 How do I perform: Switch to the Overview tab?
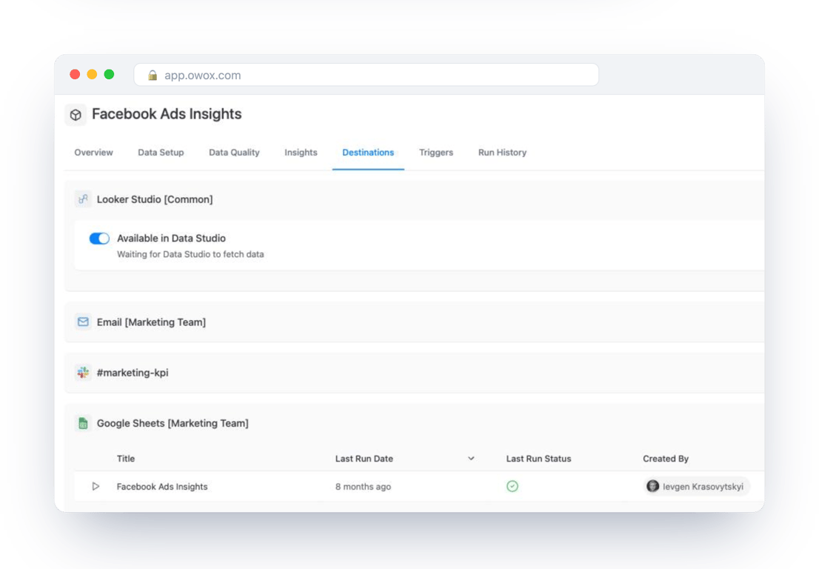coord(93,153)
